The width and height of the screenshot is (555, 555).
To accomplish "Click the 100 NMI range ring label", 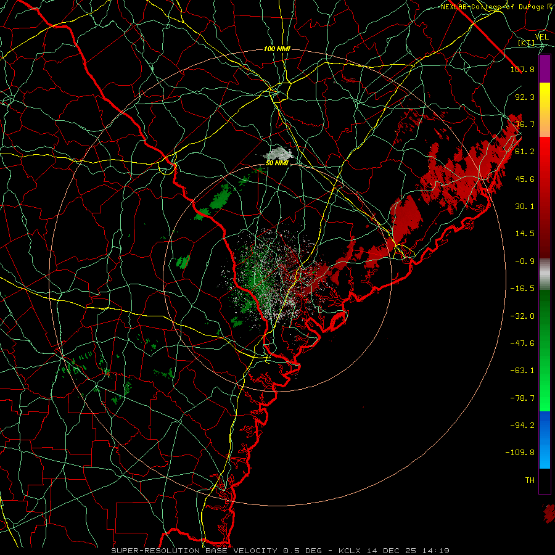I will point(277,49).
